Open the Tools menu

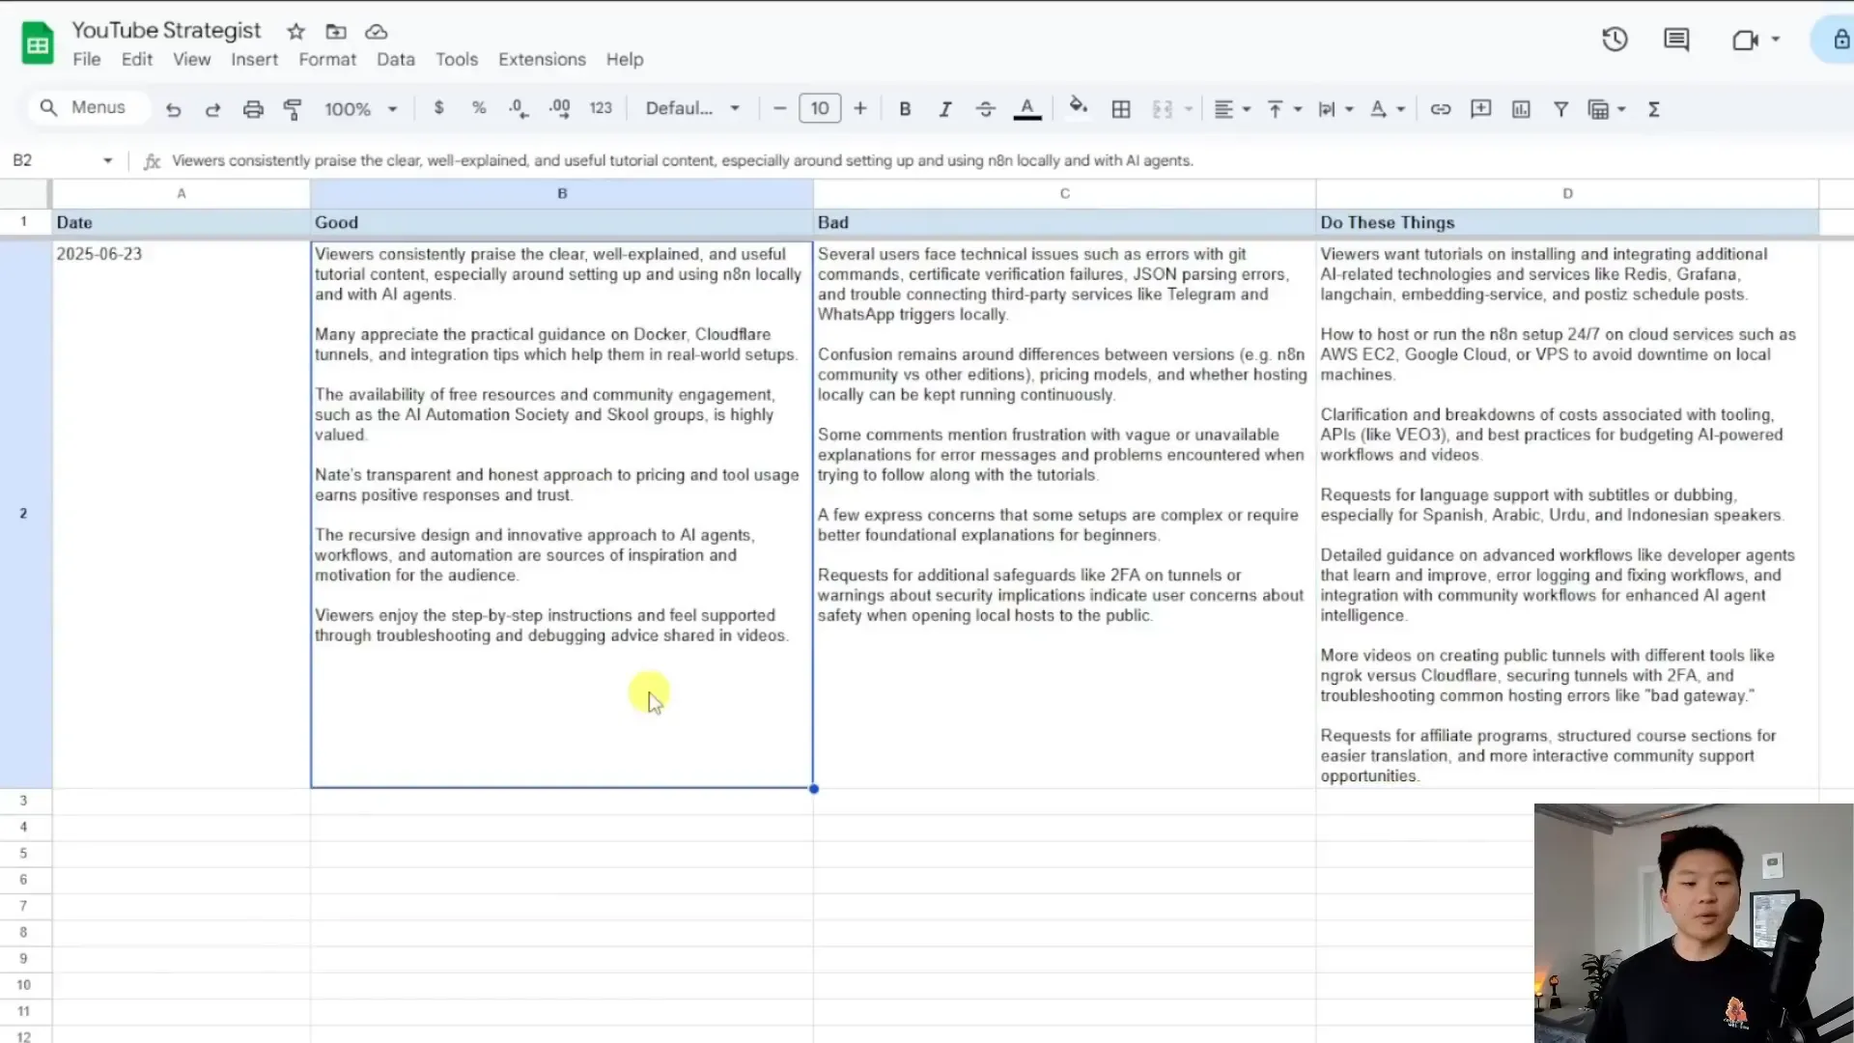pyautogui.click(x=456, y=59)
